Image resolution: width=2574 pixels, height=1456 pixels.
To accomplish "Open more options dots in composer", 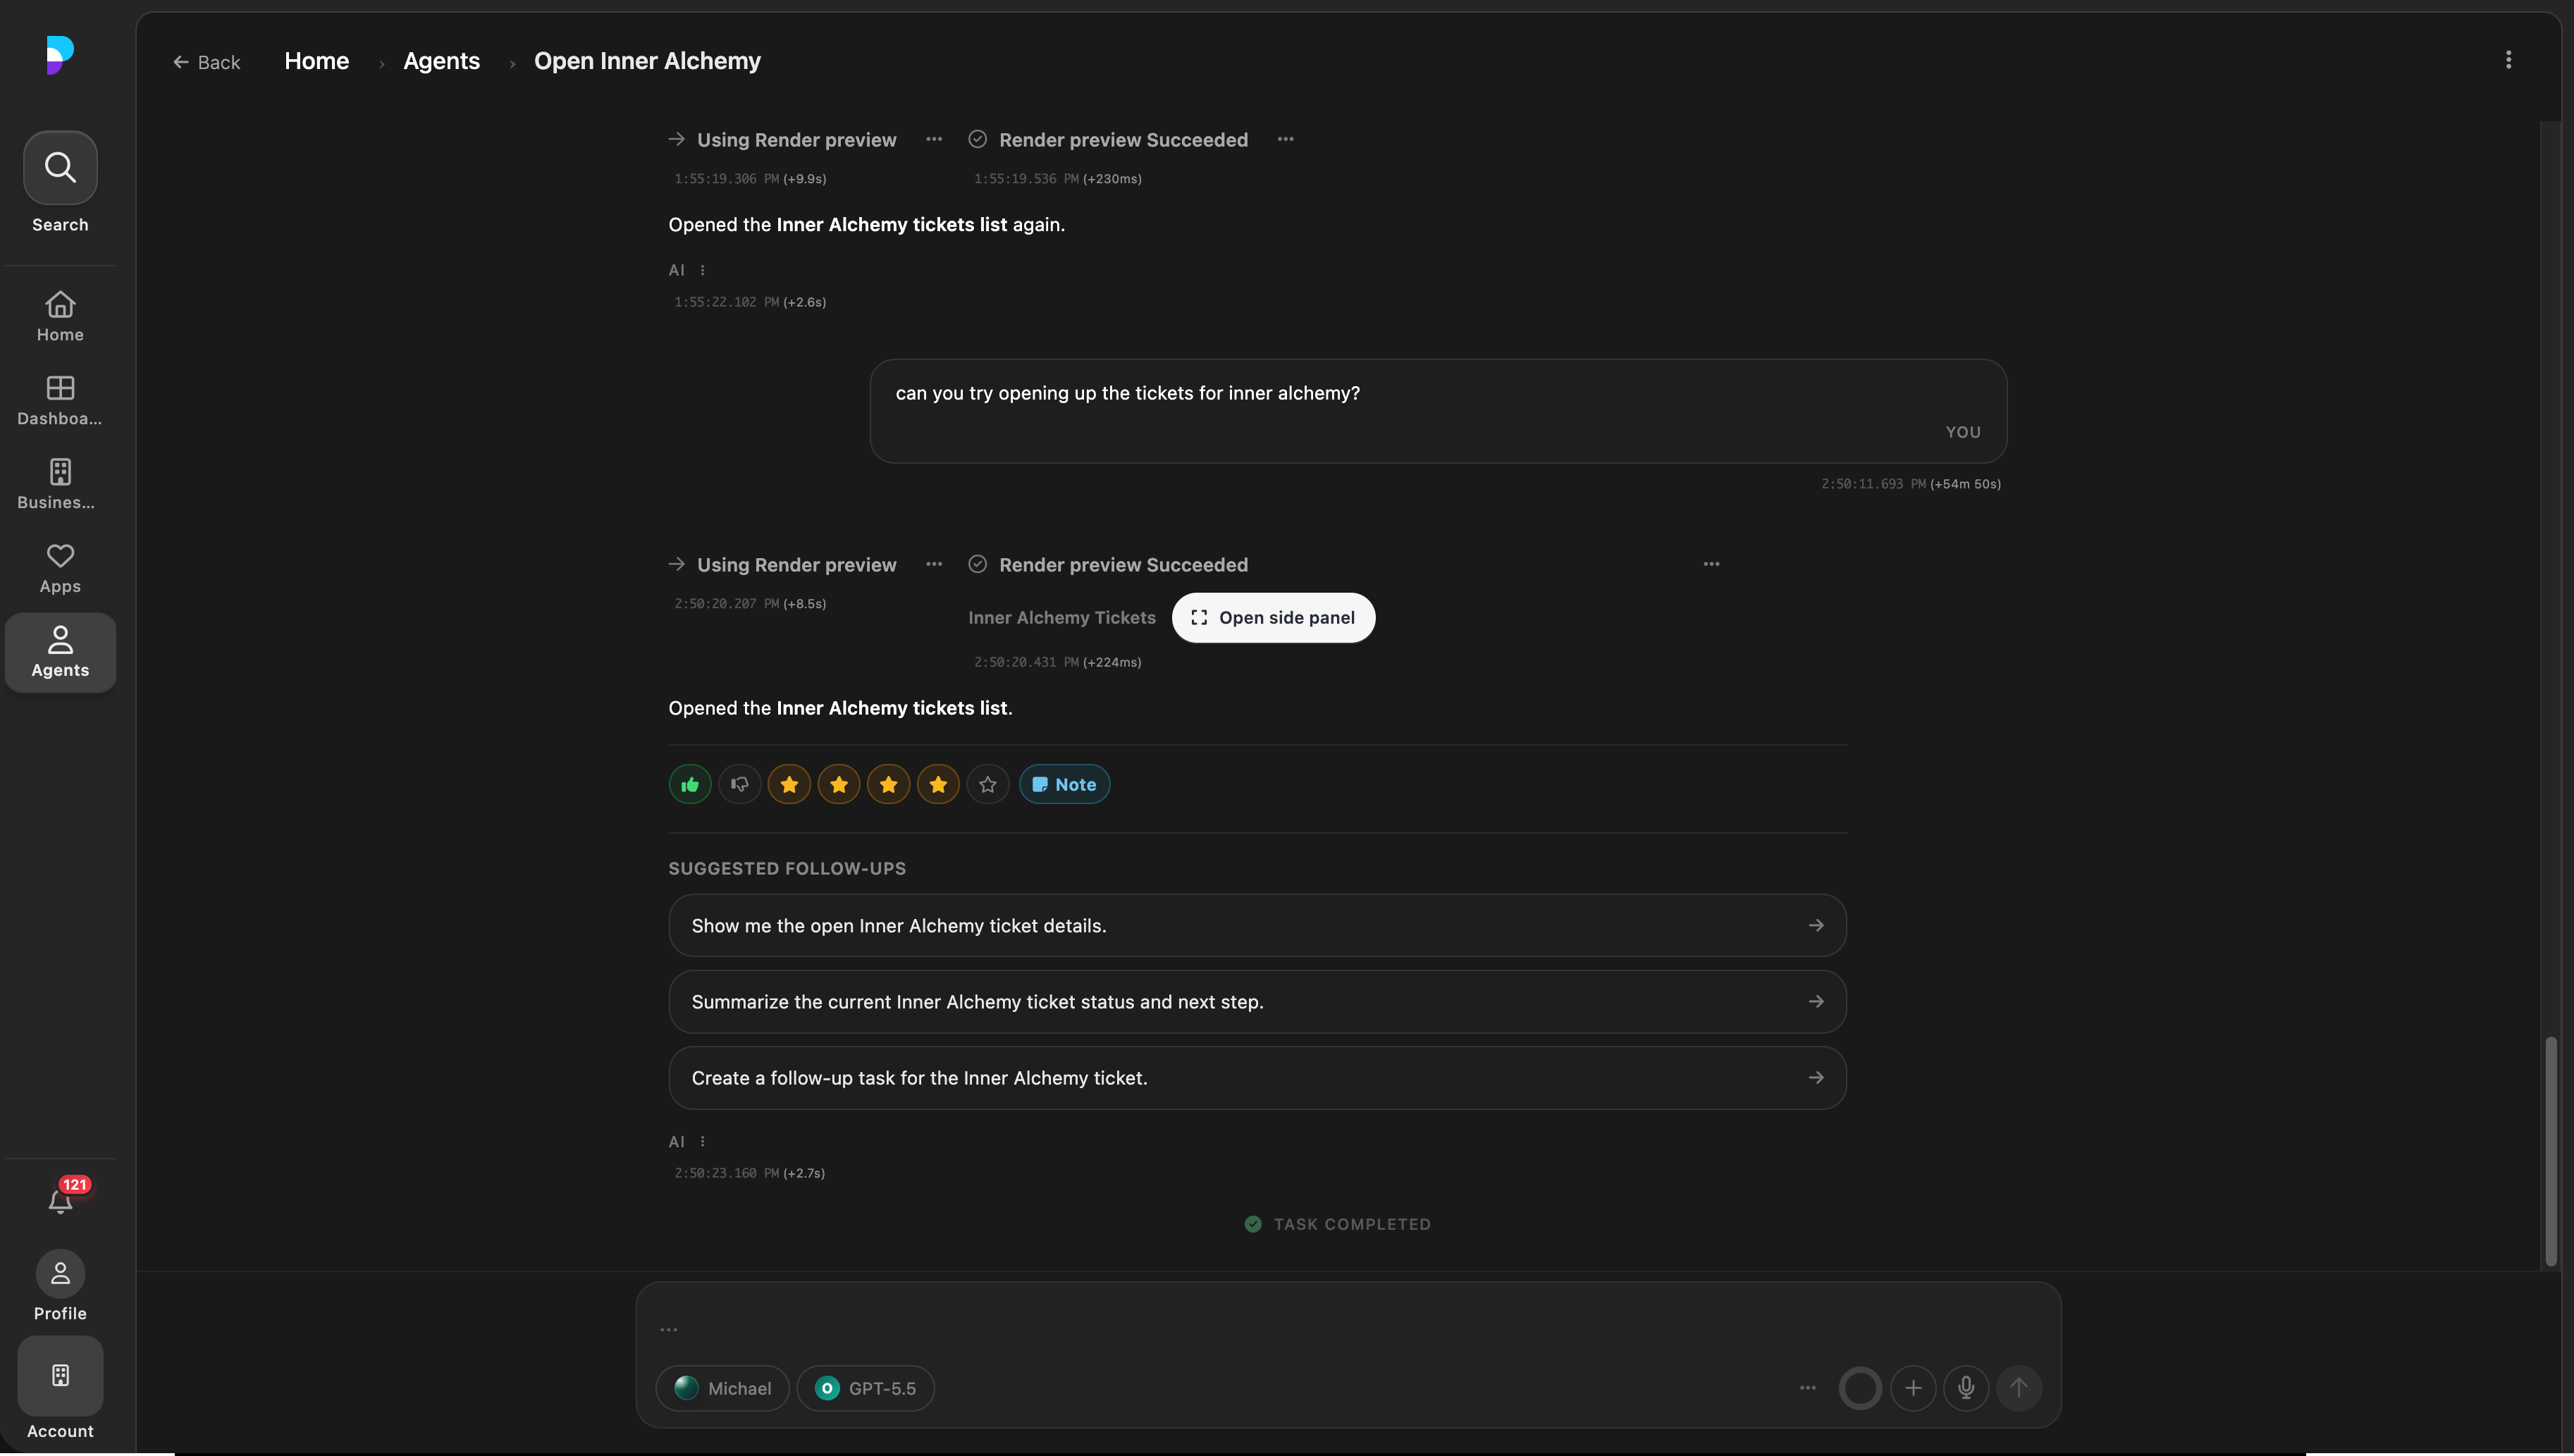I will pyautogui.click(x=1807, y=1388).
